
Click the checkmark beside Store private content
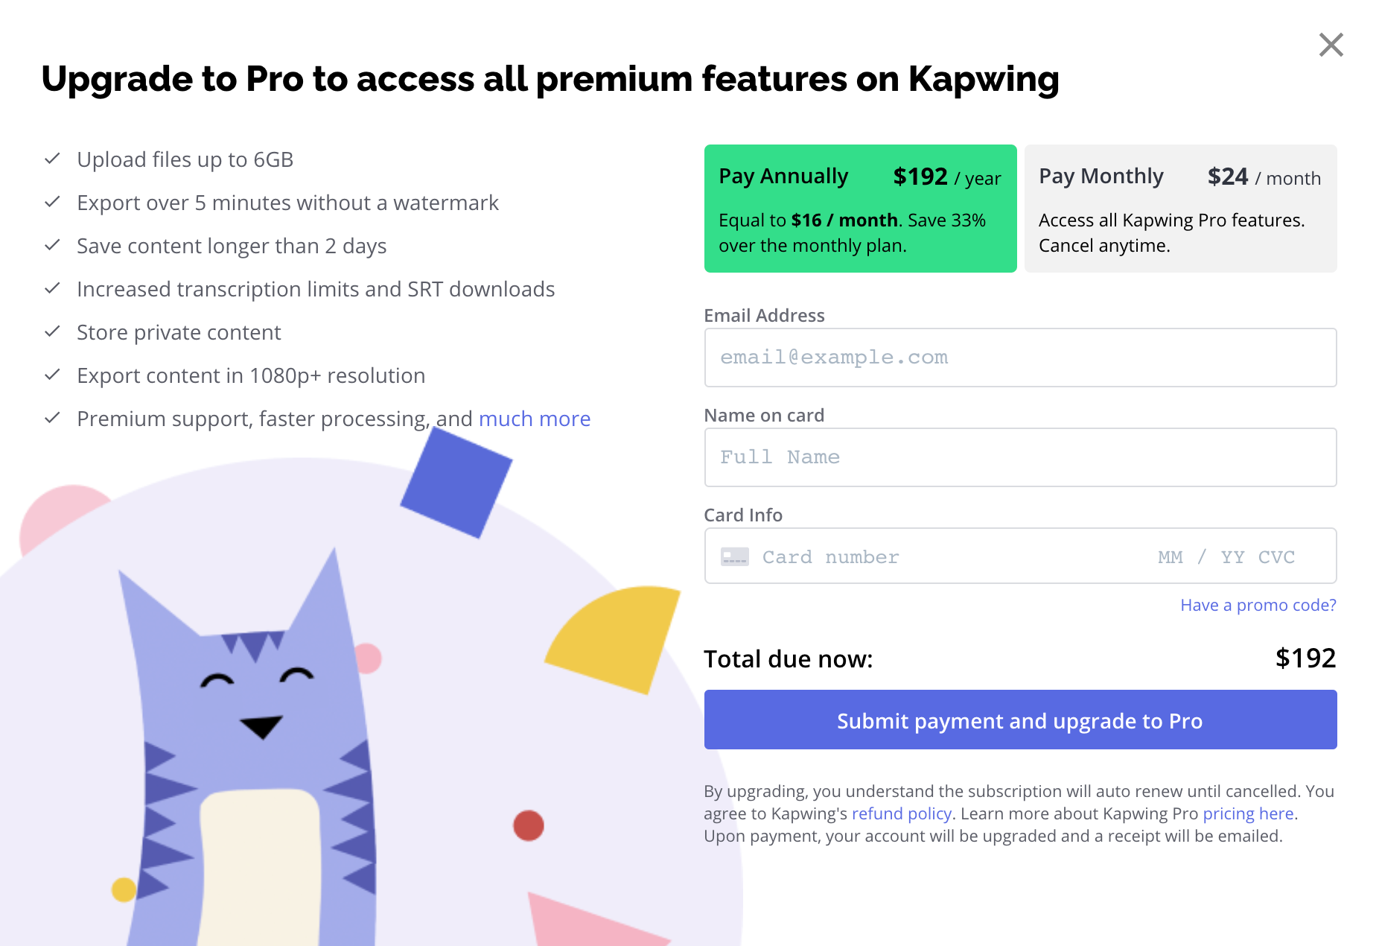pos(52,331)
